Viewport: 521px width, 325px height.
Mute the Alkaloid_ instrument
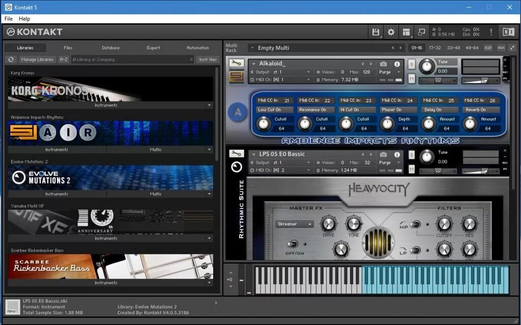click(x=411, y=79)
